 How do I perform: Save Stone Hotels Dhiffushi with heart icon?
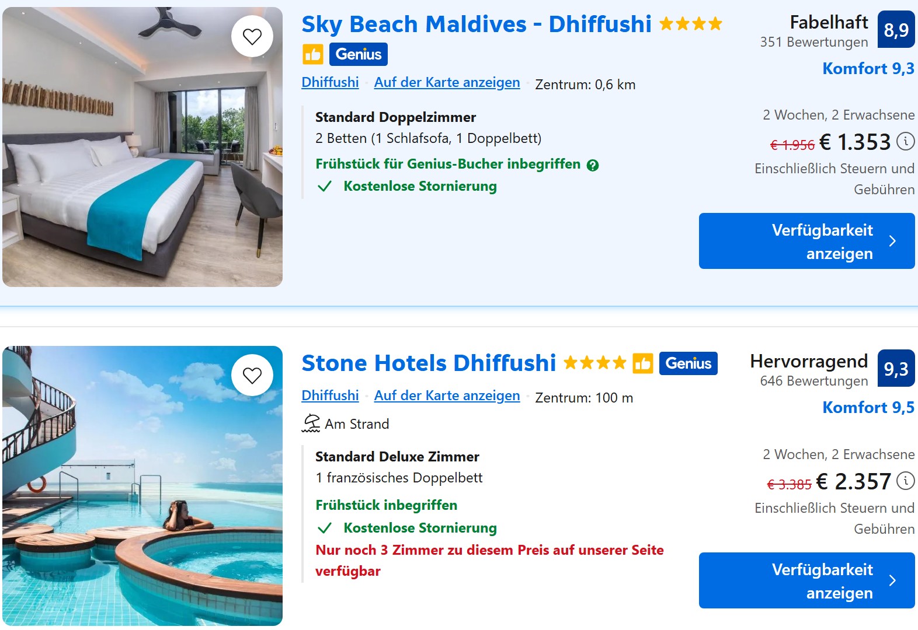point(252,375)
